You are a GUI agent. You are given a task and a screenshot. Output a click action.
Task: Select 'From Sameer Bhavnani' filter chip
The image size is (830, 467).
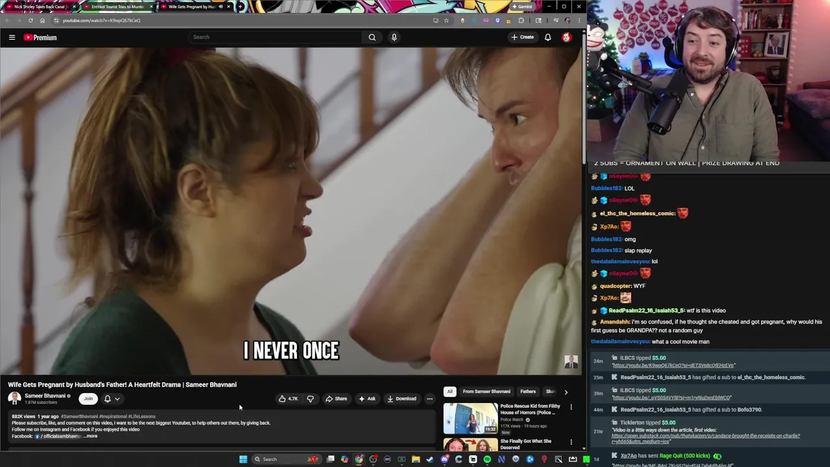[486, 392]
